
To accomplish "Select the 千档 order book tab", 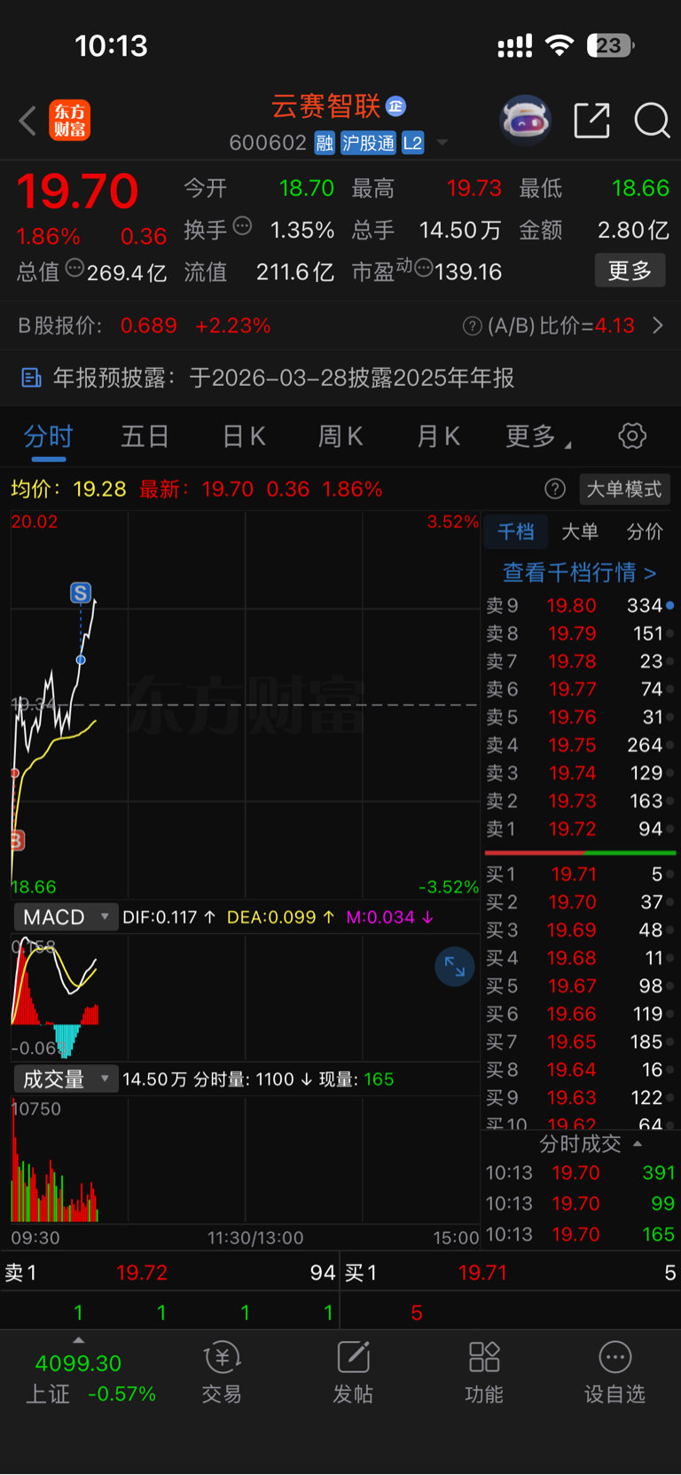I will 515,531.
